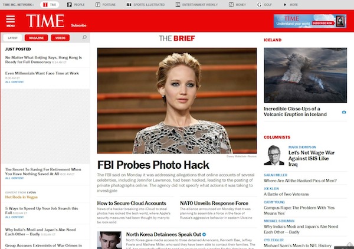Image resolution: width=354 pixels, height=249 pixels.
Task: Open A Battle of Two Veterans column
Action: [x=286, y=194]
